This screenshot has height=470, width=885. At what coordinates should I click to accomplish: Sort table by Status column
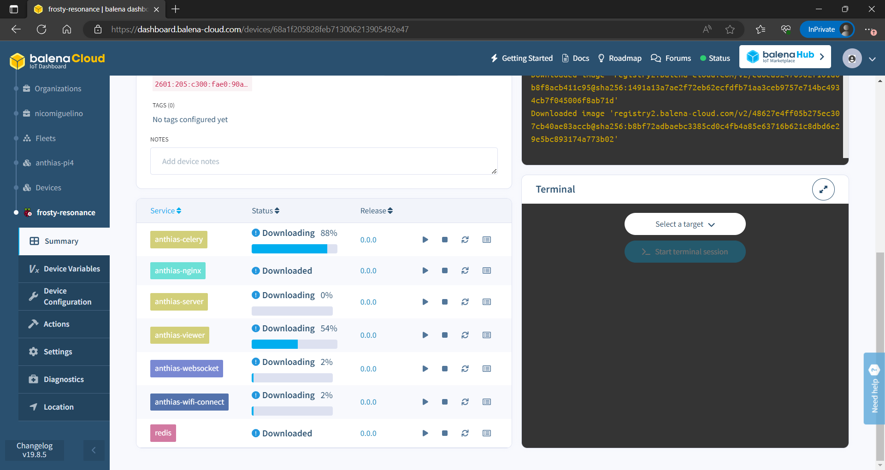(265, 211)
